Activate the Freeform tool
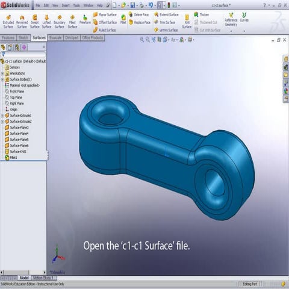 point(85,20)
